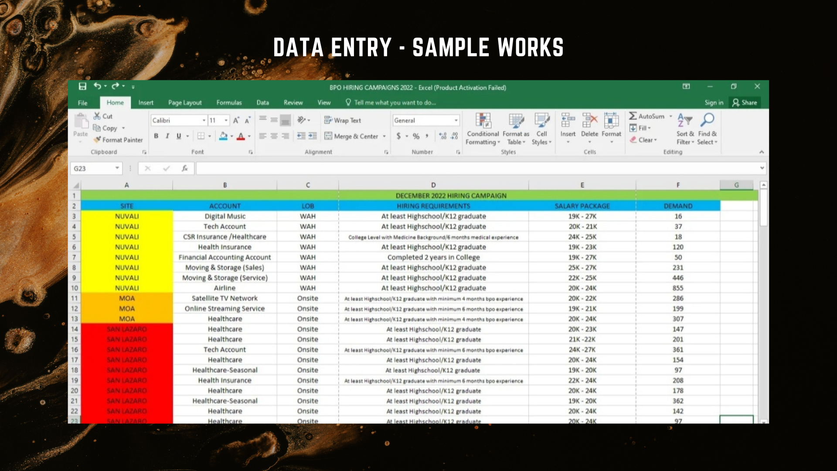Click the Format Painter brush icon
Image resolution: width=837 pixels, height=471 pixels.
click(97, 140)
